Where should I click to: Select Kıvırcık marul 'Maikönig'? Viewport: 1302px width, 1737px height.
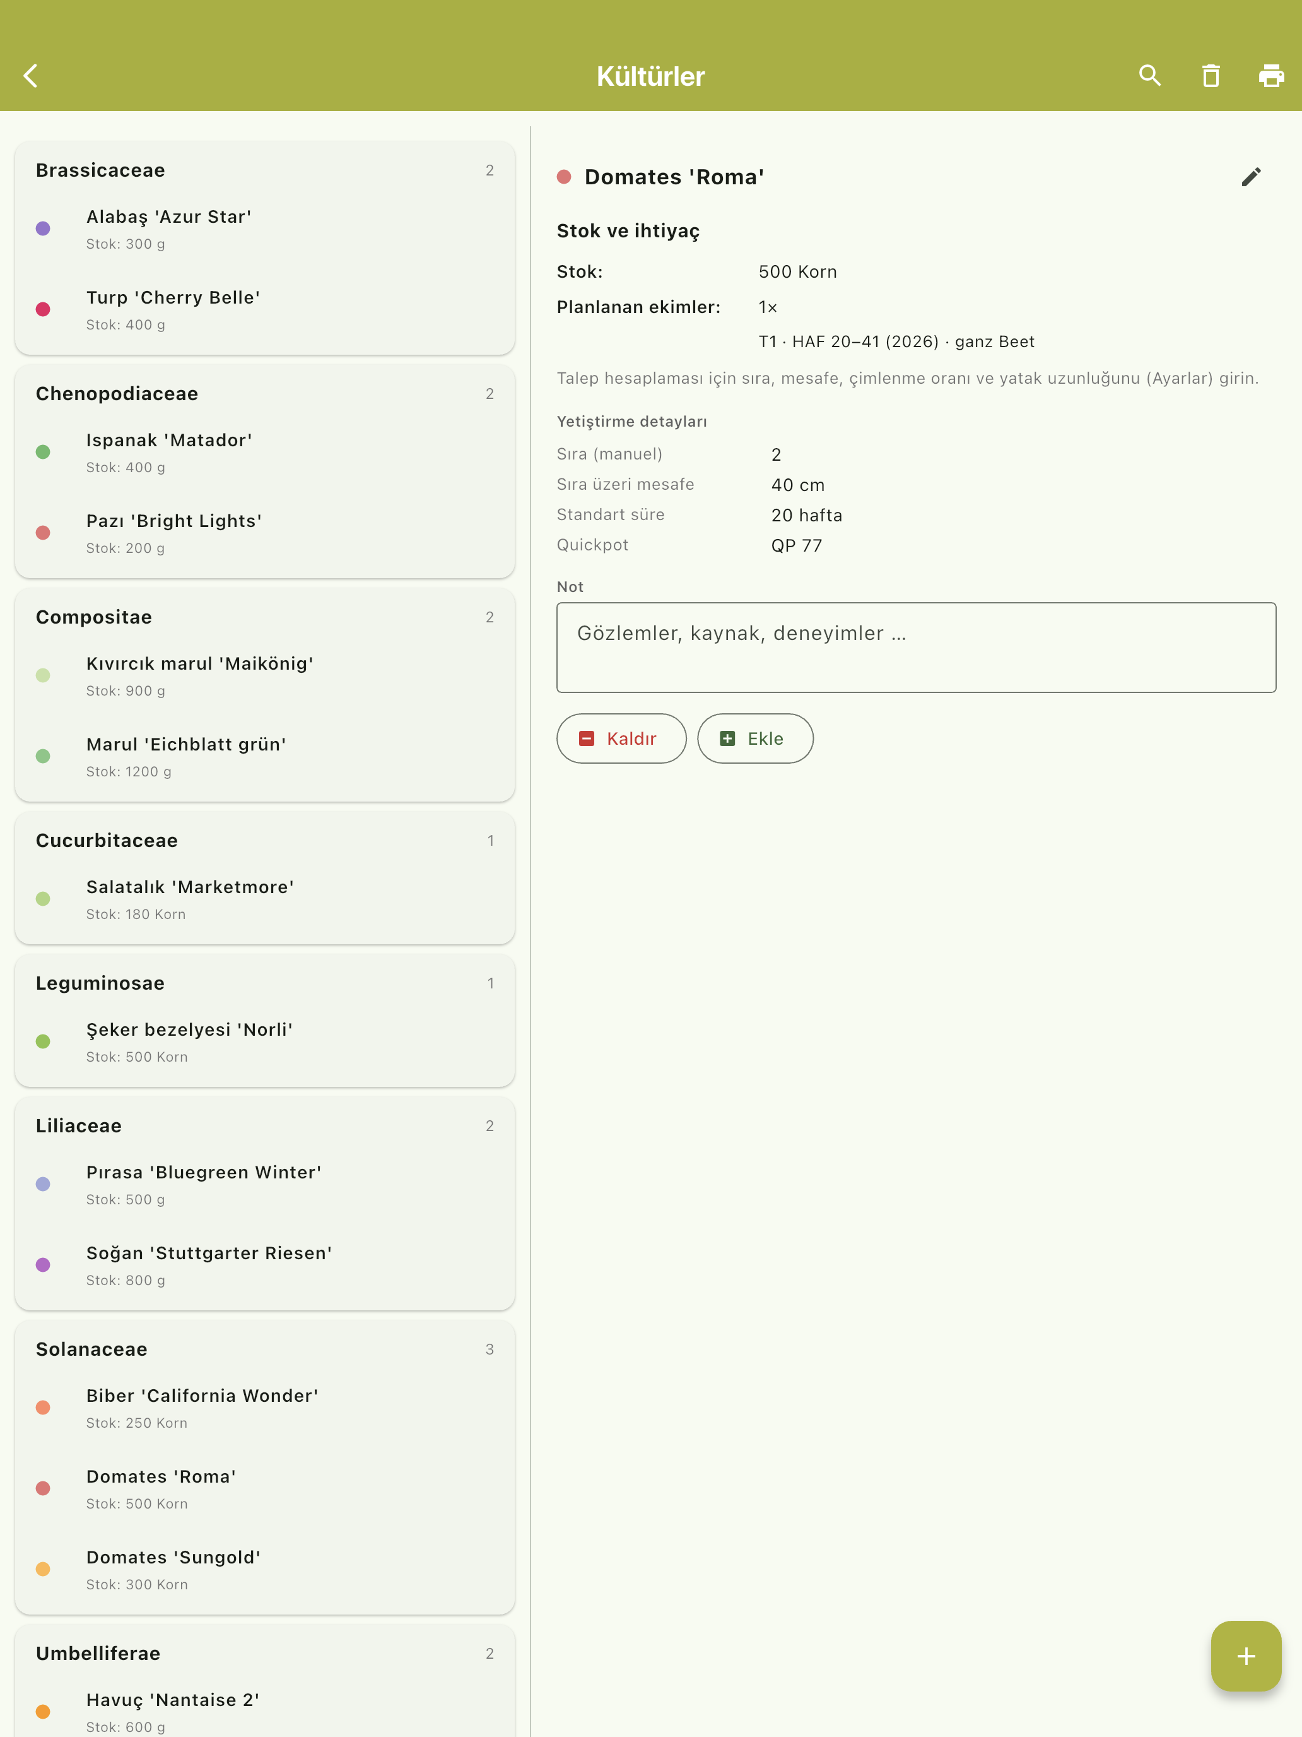pos(264,675)
